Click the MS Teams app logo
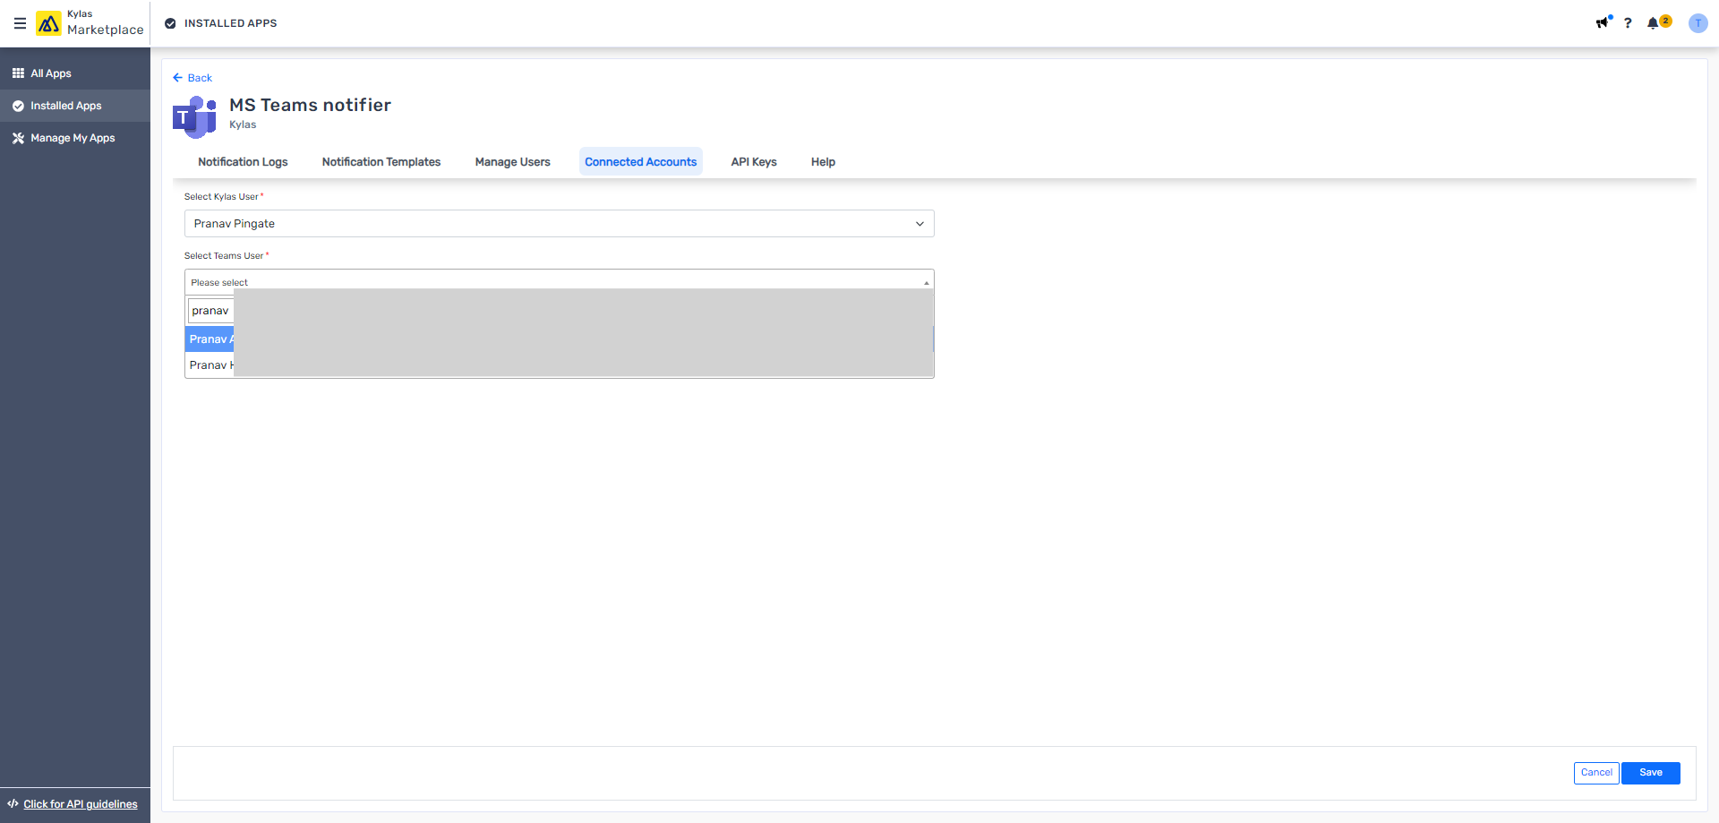The height and width of the screenshot is (823, 1719). pos(194,117)
